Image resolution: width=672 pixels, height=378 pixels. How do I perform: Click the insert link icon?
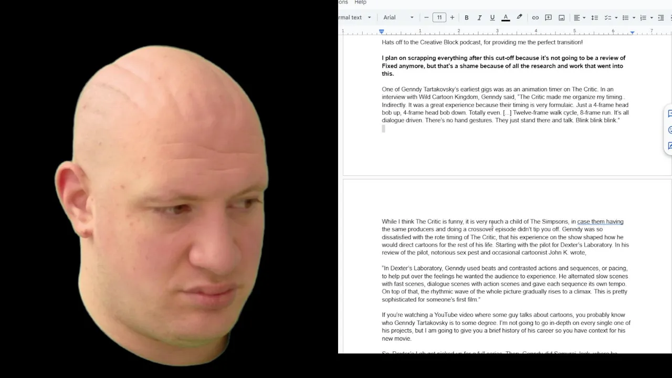[535, 17]
